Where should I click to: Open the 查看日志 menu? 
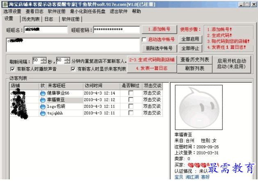[34, 11]
